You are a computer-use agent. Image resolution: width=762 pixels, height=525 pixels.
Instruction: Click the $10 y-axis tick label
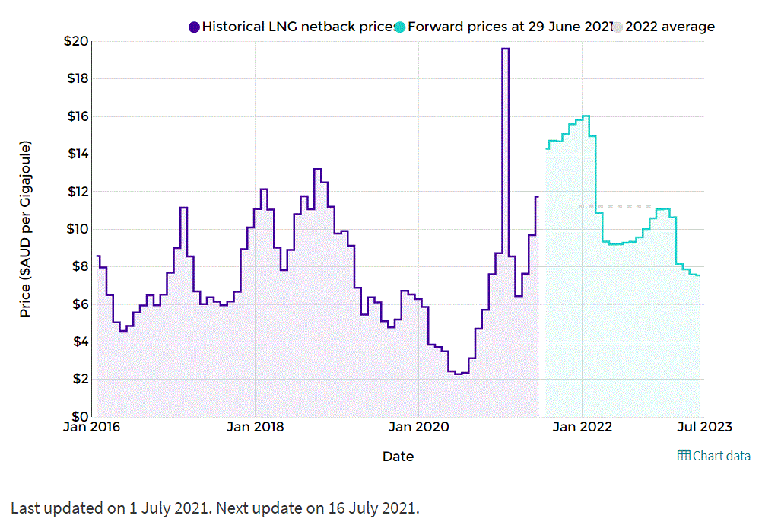76,229
